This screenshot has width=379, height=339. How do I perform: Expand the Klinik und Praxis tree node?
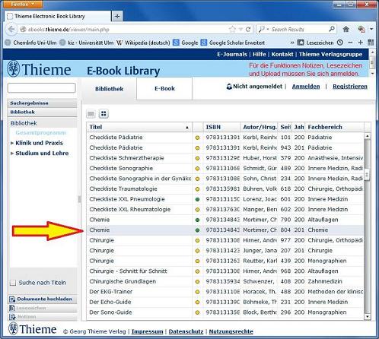12,143
